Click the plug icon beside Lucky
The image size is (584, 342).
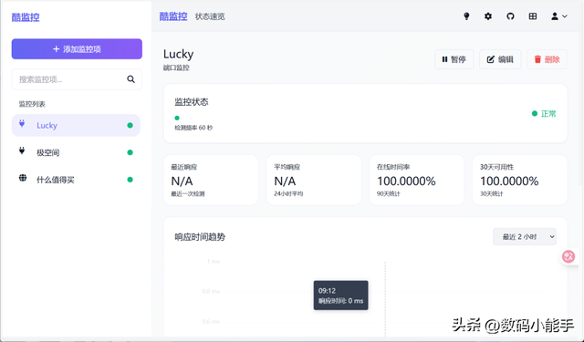(x=22, y=124)
